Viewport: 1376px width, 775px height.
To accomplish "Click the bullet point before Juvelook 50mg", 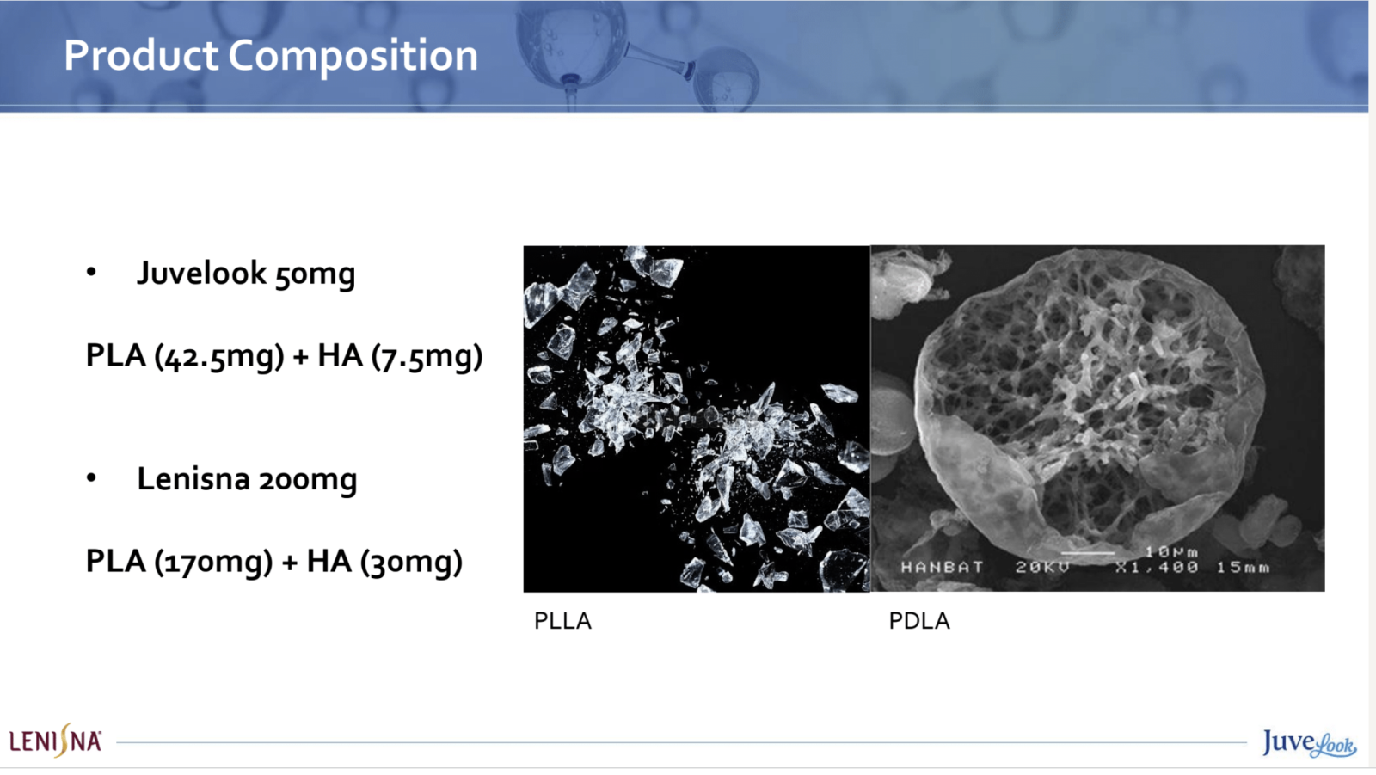I will tap(91, 272).
